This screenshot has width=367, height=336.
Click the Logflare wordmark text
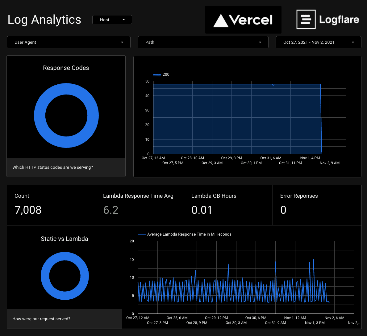point(339,20)
